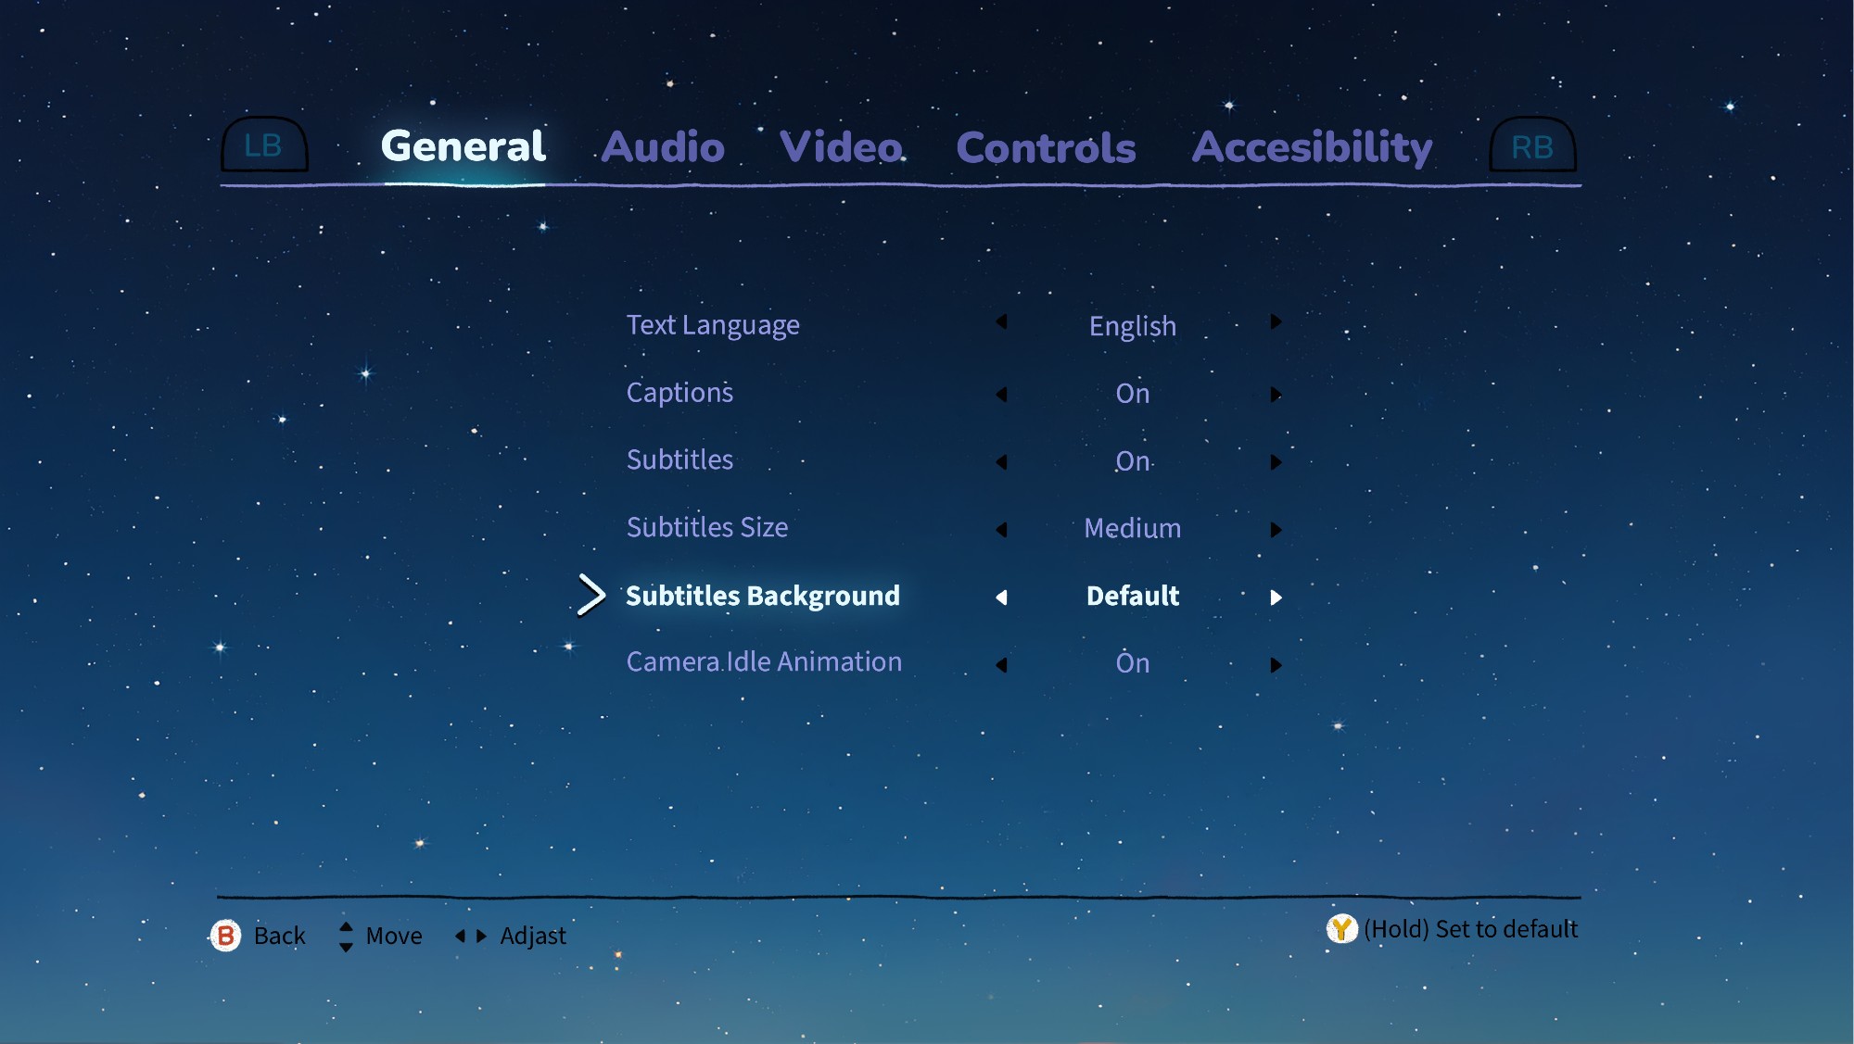Decrease Subtitles Size with left arrow

click(x=1001, y=530)
